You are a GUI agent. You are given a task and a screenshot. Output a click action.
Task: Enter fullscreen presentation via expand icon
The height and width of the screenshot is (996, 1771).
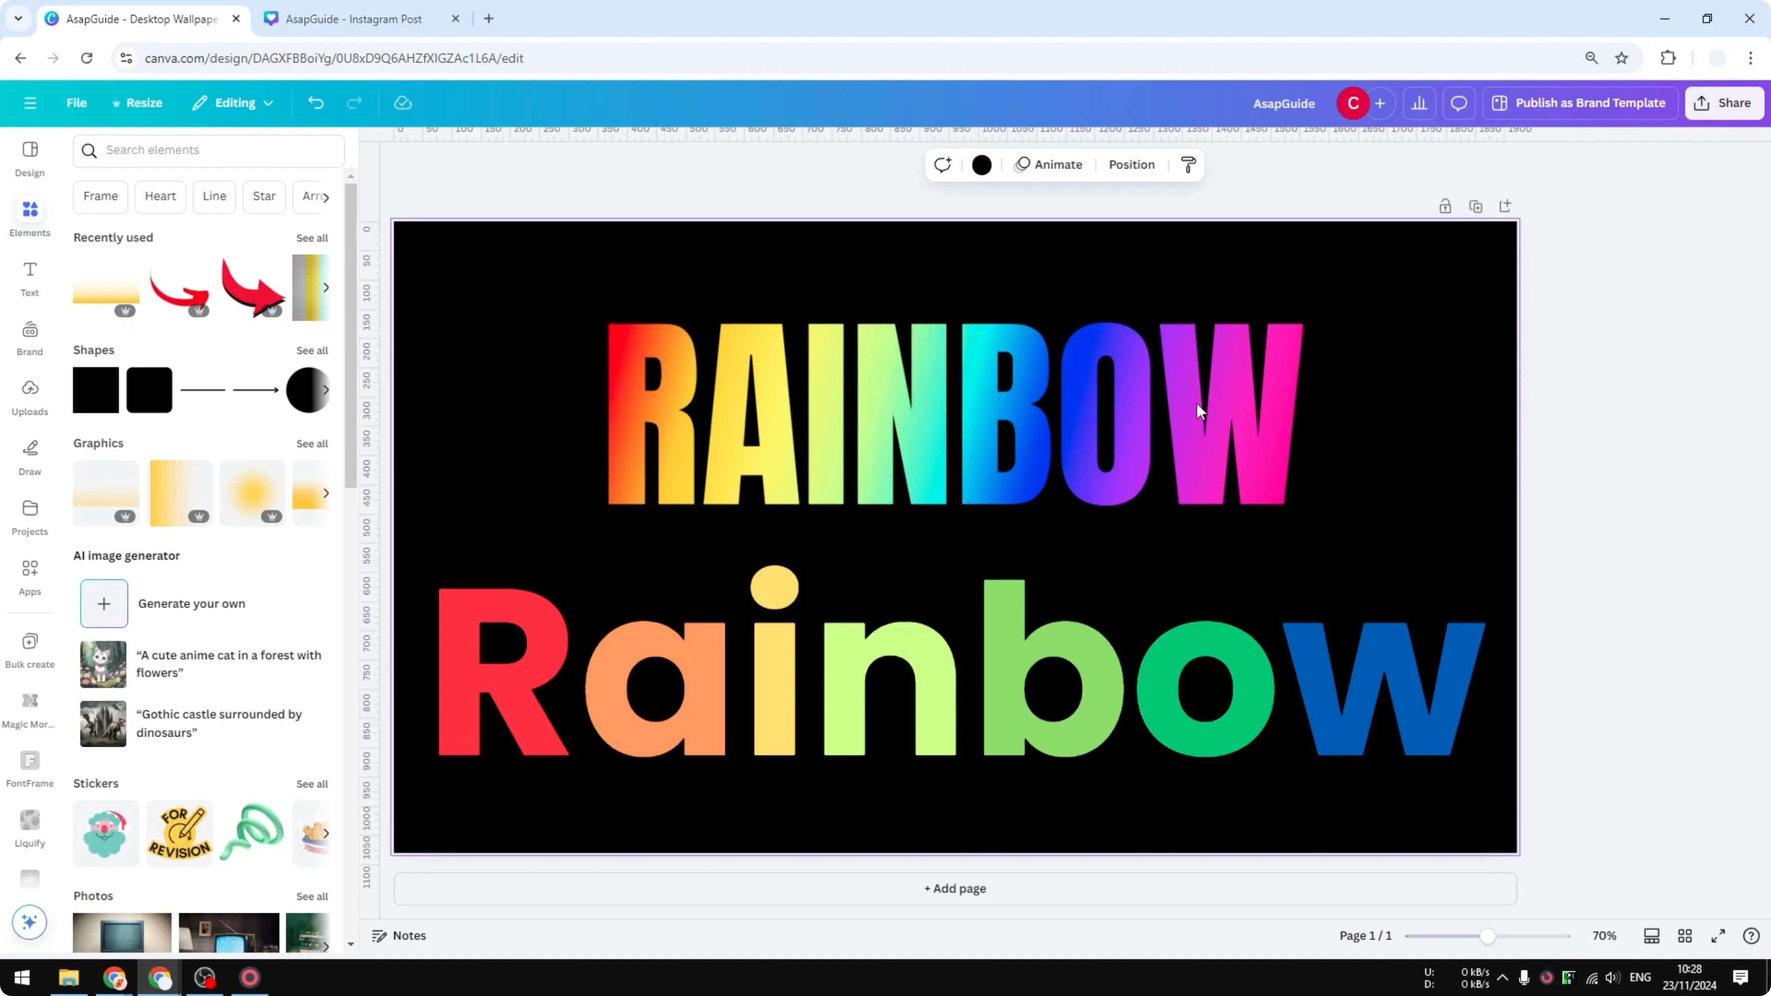(x=1718, y=935)
